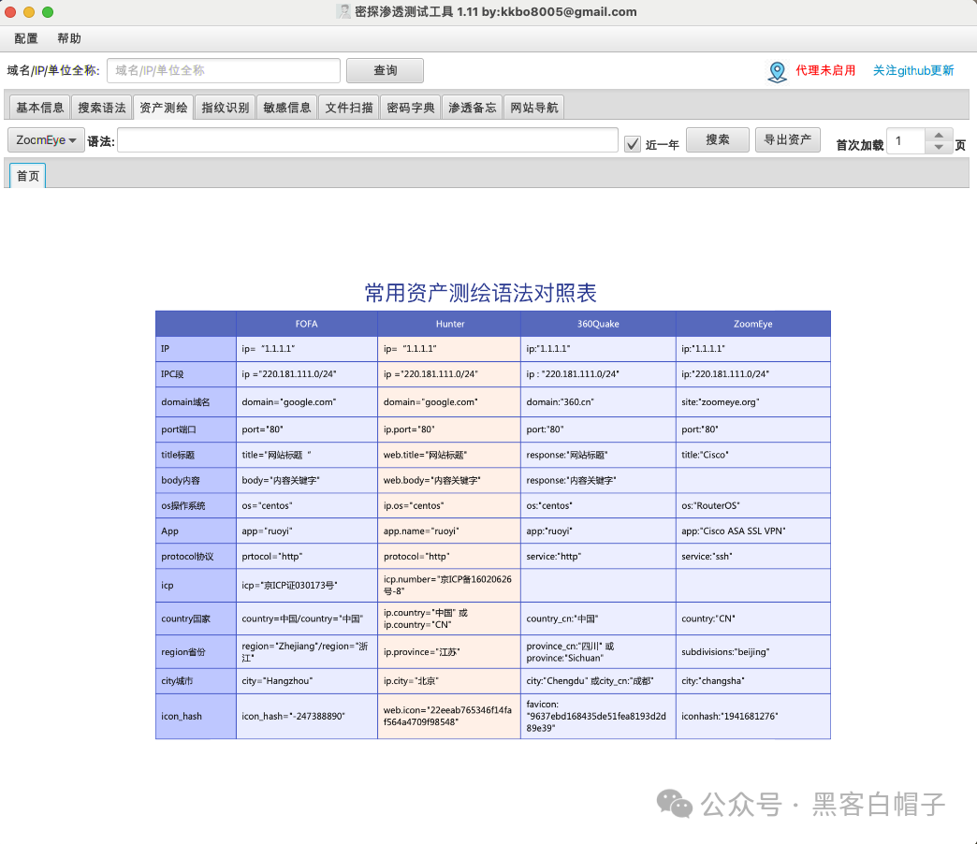Toggle the 近一年 checkbox

(633, 144)
